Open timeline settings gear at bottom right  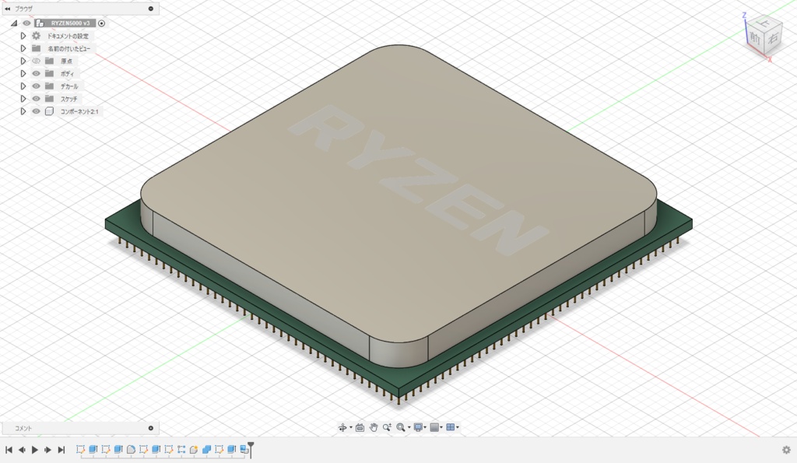click(x=786, y=450)
